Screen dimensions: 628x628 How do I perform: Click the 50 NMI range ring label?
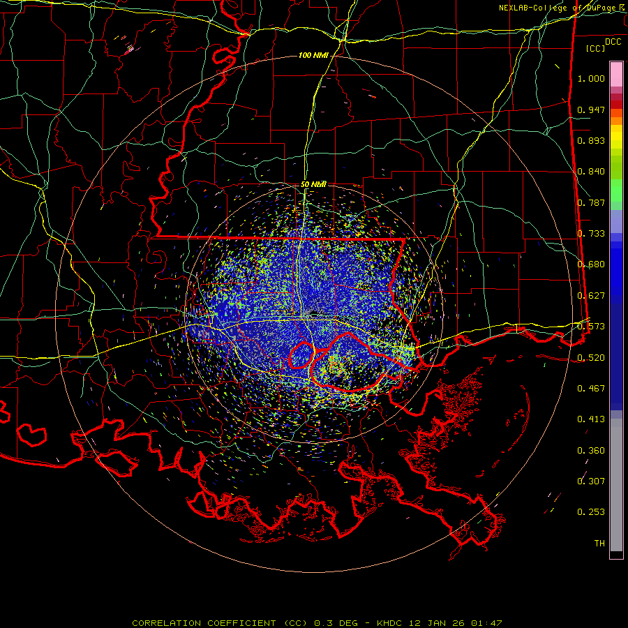click(313, 185)
